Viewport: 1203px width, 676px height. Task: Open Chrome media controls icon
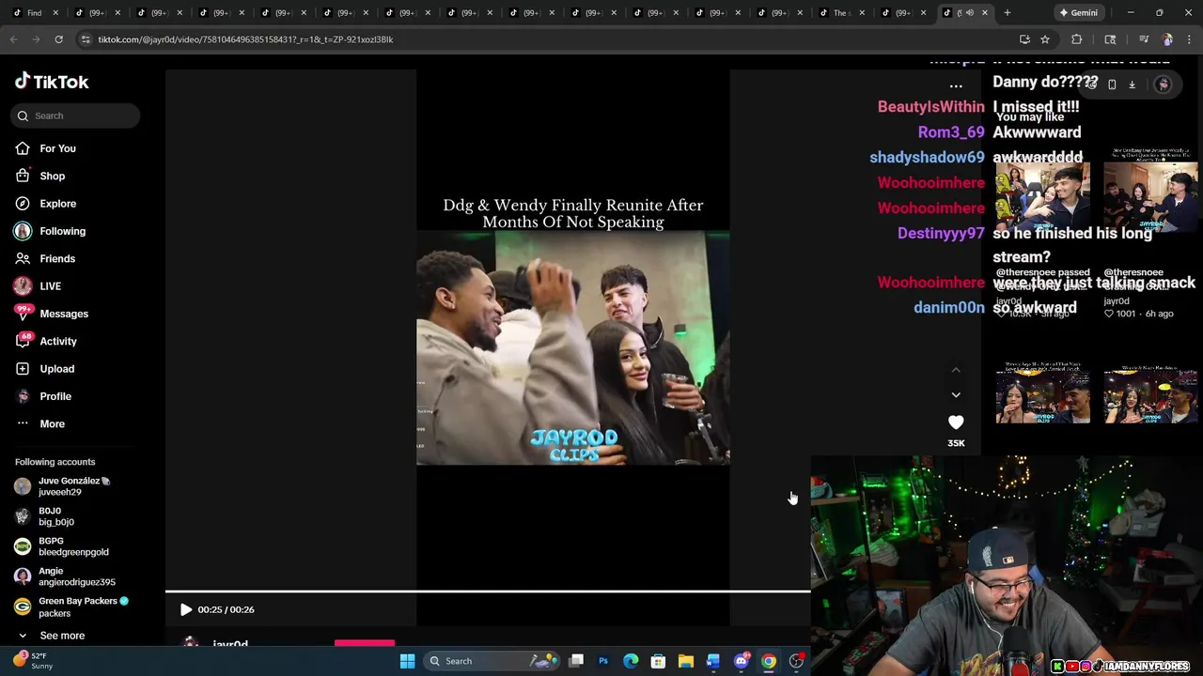point(1144,39)
